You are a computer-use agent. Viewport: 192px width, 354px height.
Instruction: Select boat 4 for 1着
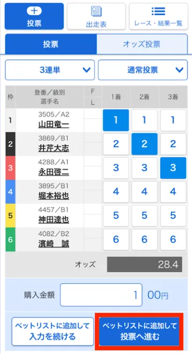[116, 191]
